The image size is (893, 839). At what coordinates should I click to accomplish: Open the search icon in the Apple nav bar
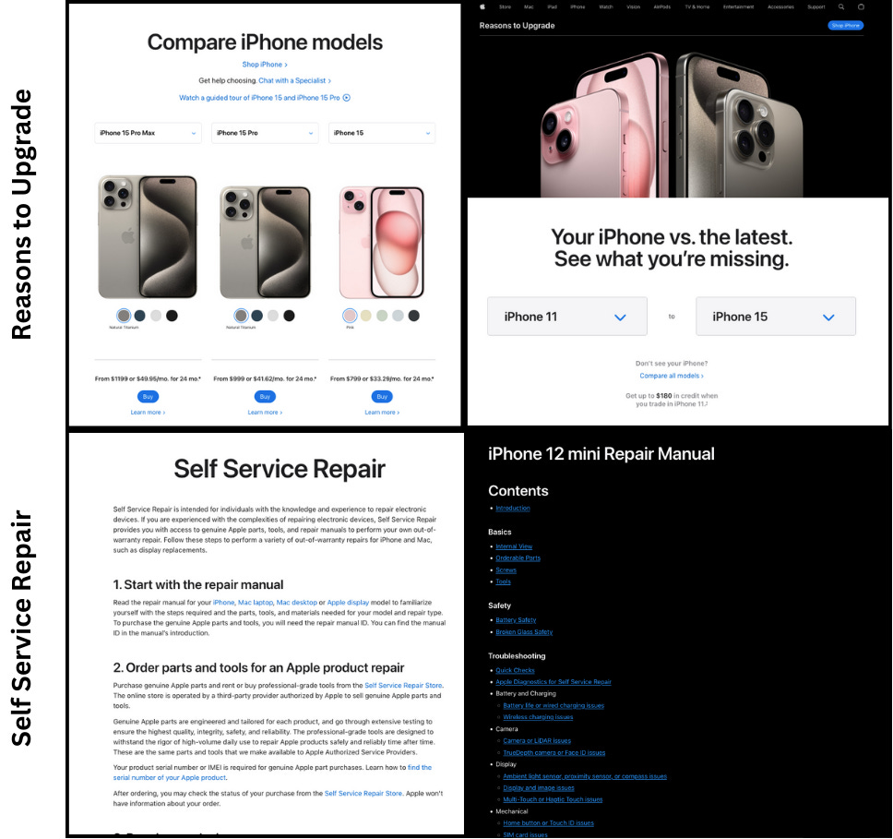point(841,6)
